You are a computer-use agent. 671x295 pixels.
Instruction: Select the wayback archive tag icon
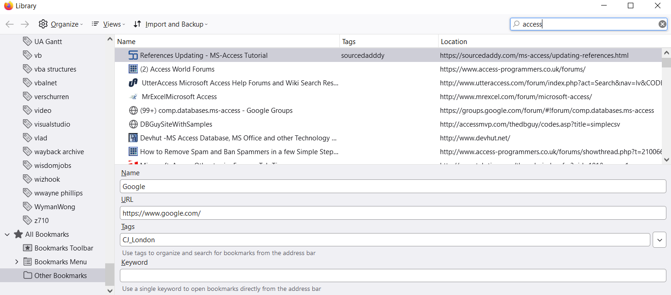(x=28, y=152)
